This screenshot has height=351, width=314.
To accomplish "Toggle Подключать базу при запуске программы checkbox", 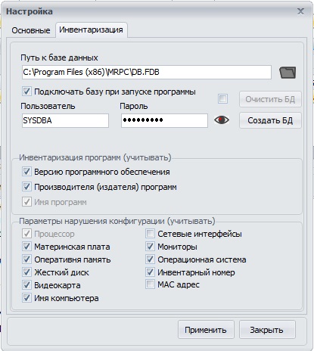I will (x=26, y=92).
